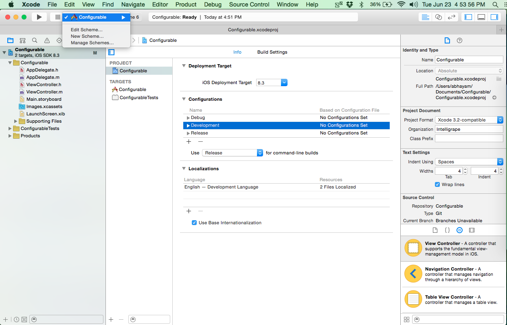This screenshot has width=507, height=325.
Task: Open command-line builds configuration dropdown
Action: [233, 153]
